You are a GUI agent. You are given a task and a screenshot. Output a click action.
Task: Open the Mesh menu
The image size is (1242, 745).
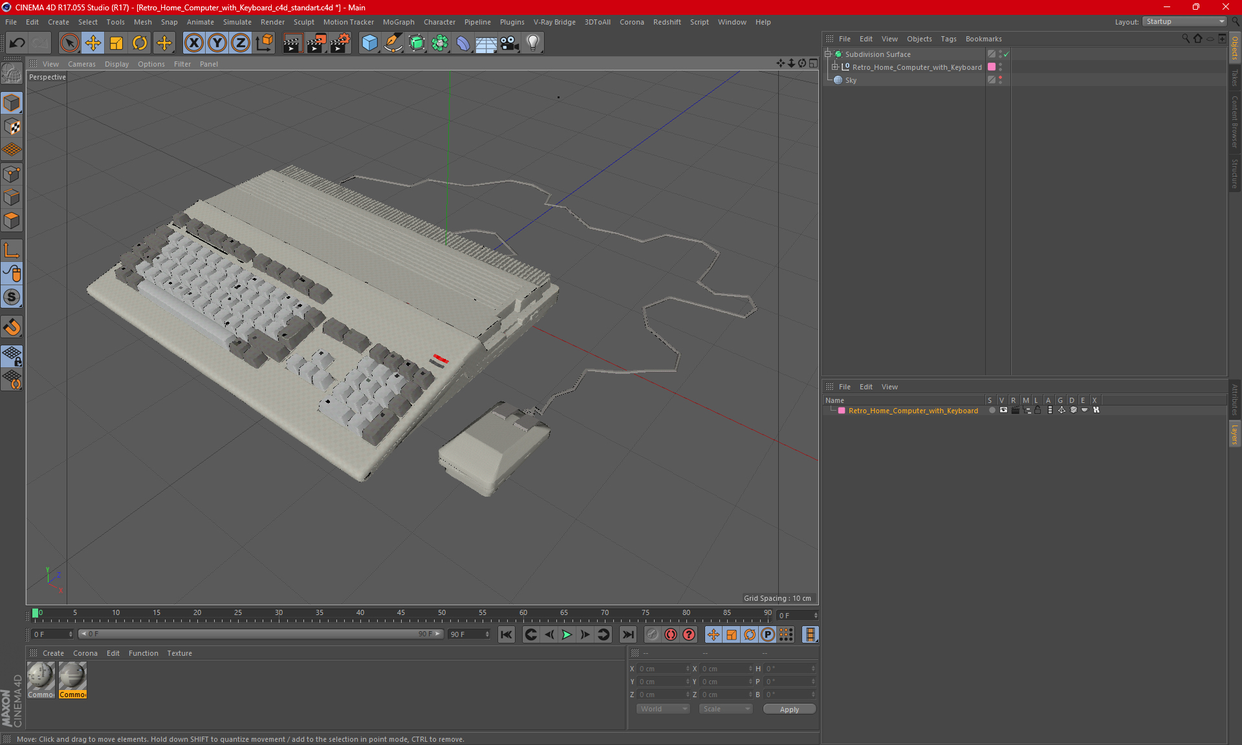(142, 22)
